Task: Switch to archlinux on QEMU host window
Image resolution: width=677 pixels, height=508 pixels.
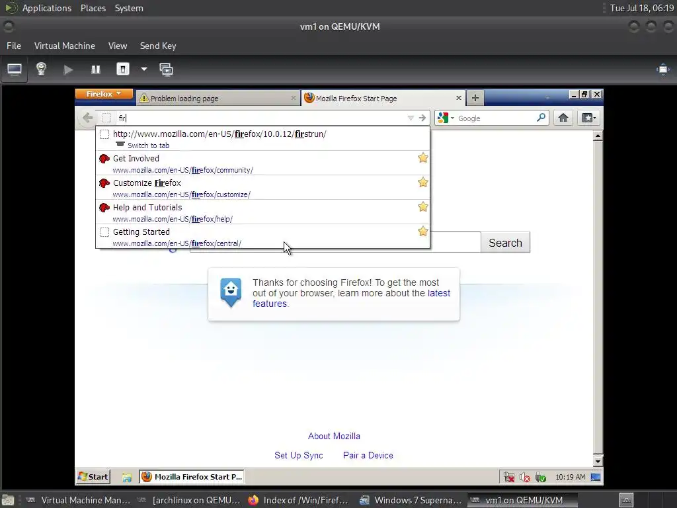Action: pos(188,500)
